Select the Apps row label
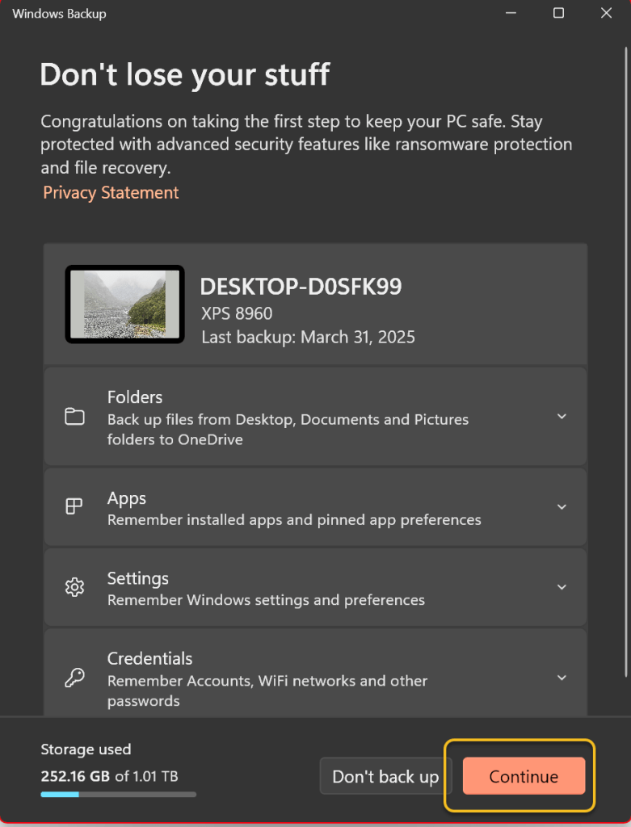 coord(127,498)
